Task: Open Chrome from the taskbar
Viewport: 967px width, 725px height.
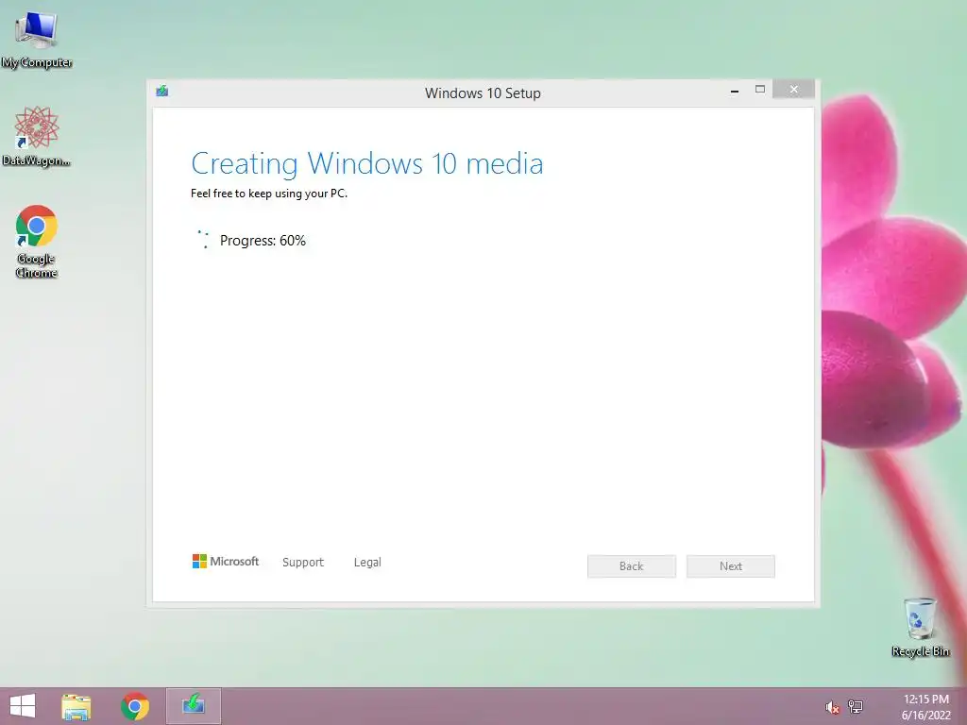Action: point(135,706)
